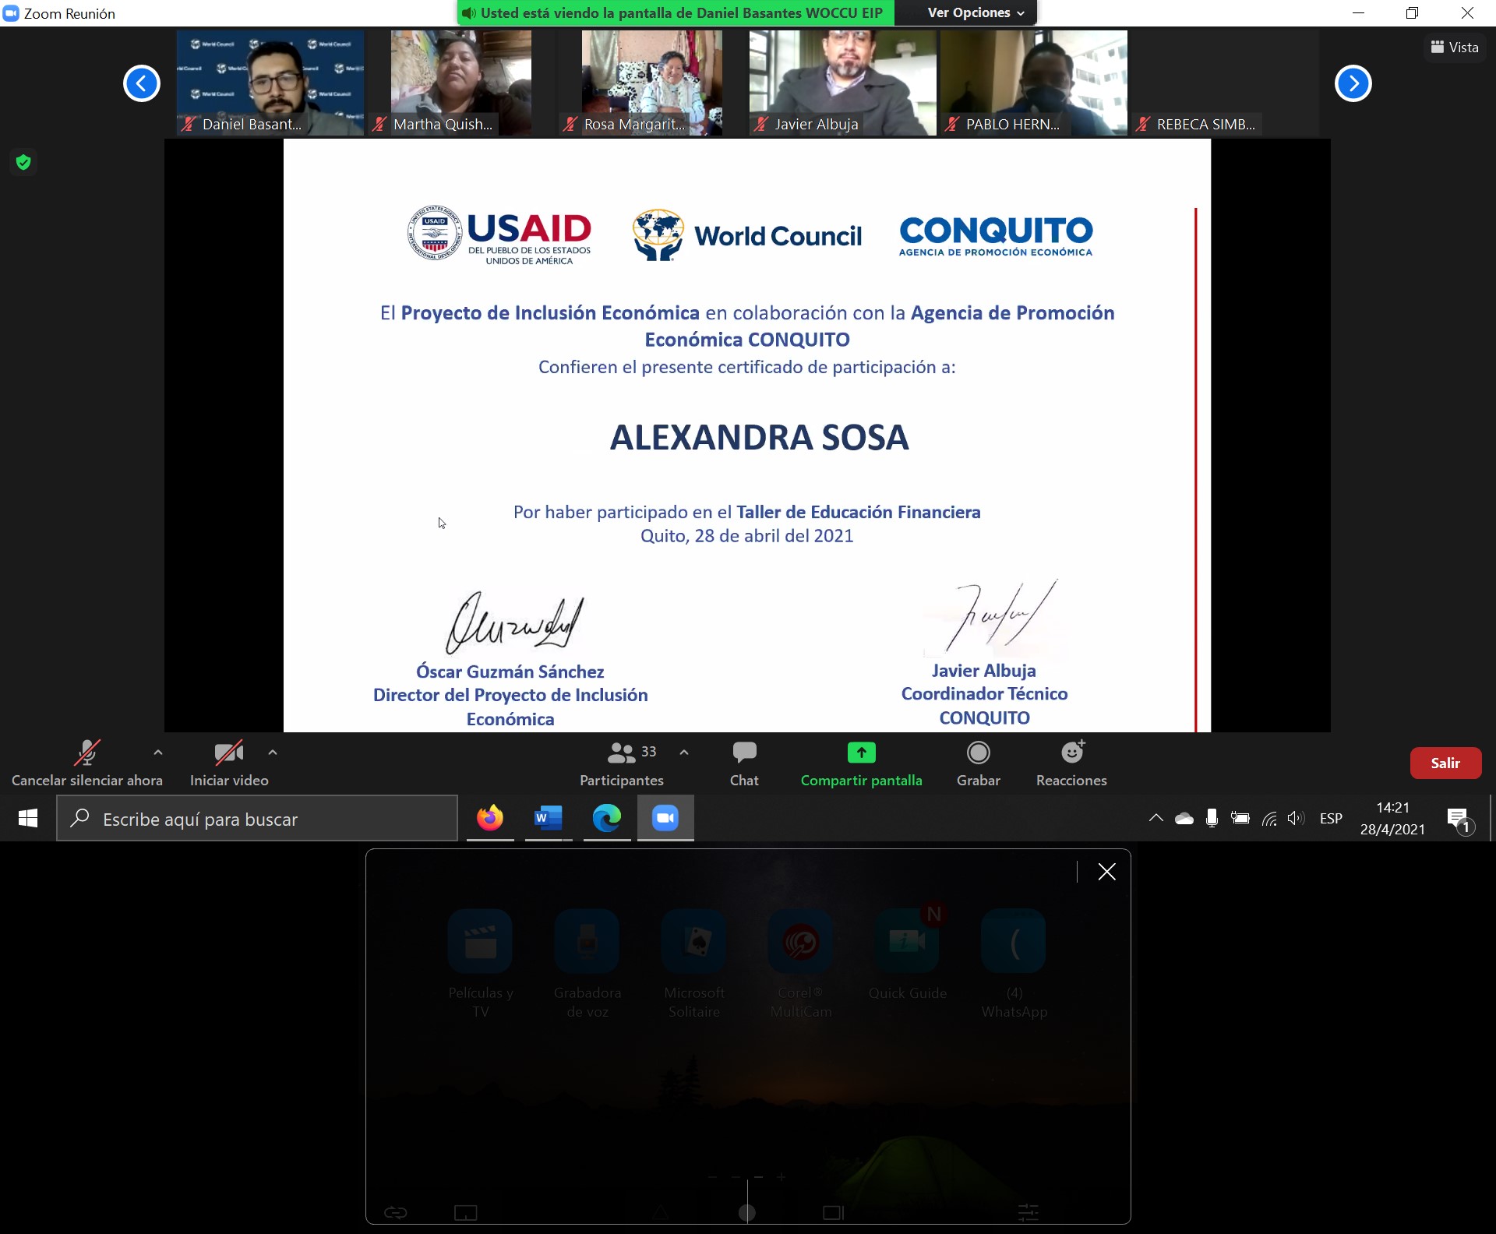
Task: Expand audio options arrow beside microphone
Action: coord(158,753)
